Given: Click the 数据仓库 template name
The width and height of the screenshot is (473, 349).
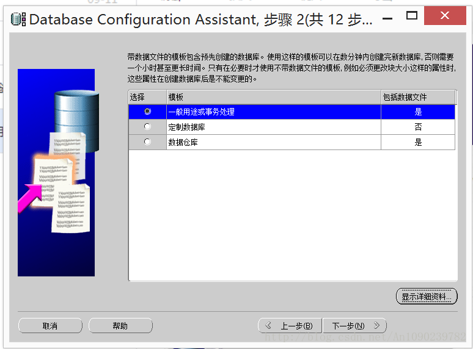Looking at the screenshot, I should pos(183,142).
